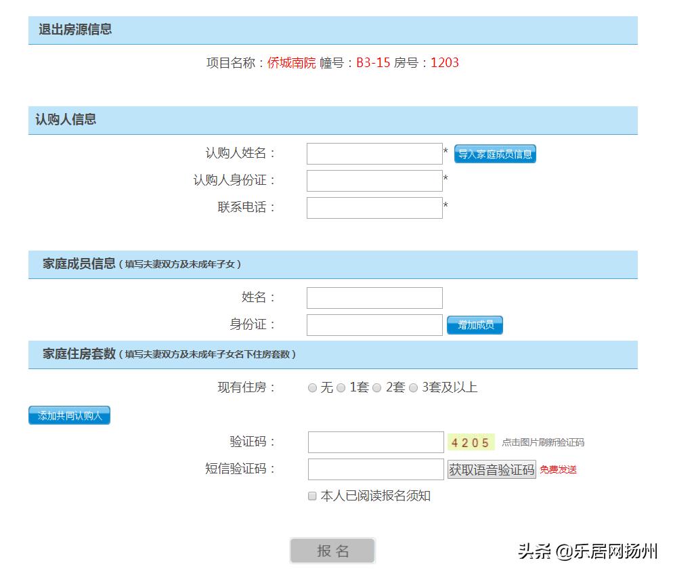Screen dimensions: 673x575
Task: Click the 现有住房 label
Action: coord(246,387)
